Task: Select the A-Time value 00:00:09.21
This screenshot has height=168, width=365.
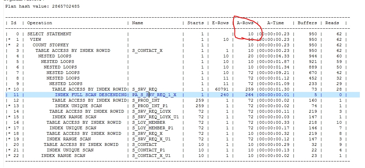Action: (274, 73)
